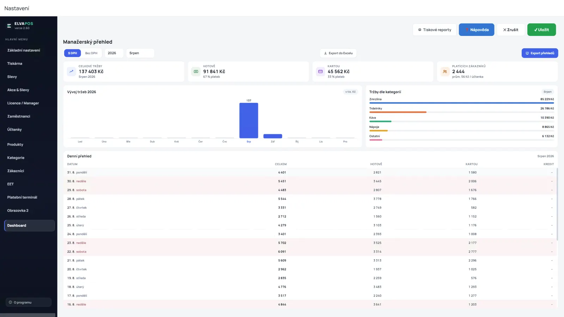The image size is (564, 317).
Task: Click the Zář bar in the sales chart
Action: [273, 136]
